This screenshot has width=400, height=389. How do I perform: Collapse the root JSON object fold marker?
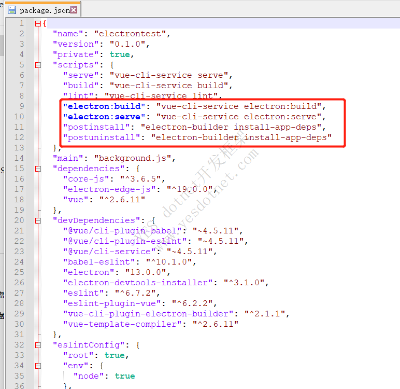coord(38,23)
